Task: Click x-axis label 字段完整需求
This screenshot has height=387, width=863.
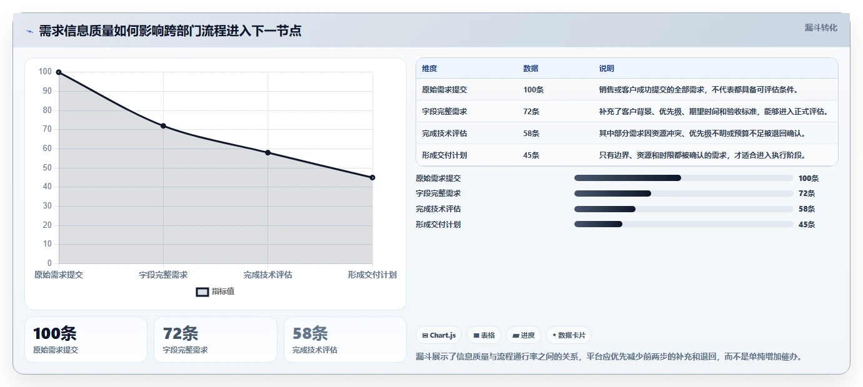Action: coord(163,275)
